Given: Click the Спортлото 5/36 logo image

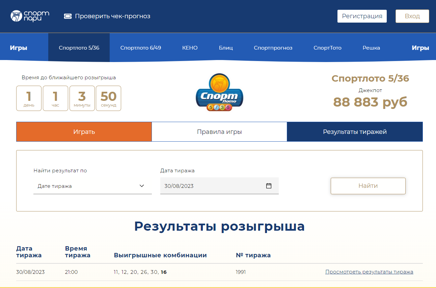Looking at the screenshot, I should pyautogui.click(x=219, y=92).
